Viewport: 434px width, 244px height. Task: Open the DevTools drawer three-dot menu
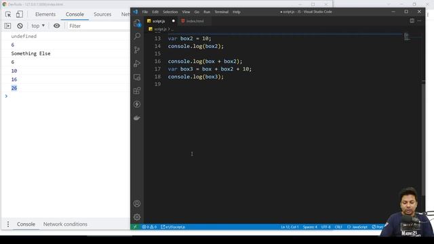[8, 224]
